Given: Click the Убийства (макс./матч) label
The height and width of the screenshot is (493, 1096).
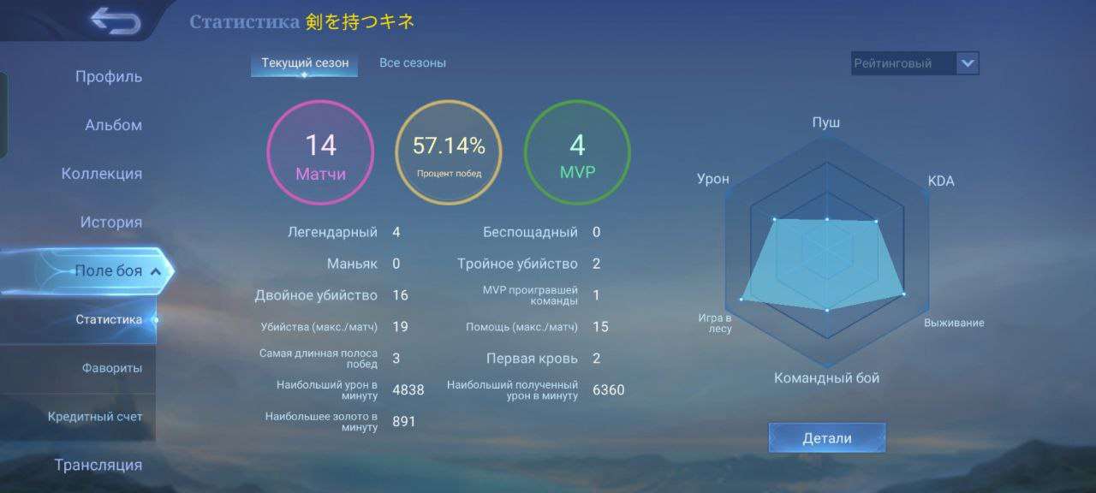Looking at the screenshot, I should coord(319,327).
